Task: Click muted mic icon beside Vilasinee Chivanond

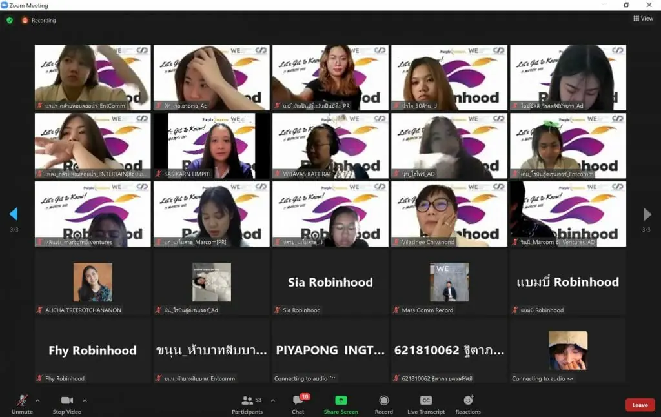Action: [x=396, y=242]
